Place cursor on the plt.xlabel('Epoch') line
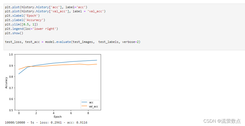Image resolution: width=245 pixels, height=126 pixels. [x=22, y=16]
